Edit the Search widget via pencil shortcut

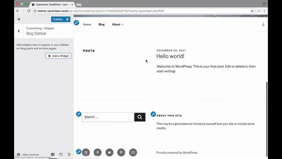pos(78,114)
